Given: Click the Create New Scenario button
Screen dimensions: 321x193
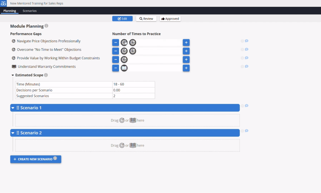Looking at the screenshot, I should [36, 159].
